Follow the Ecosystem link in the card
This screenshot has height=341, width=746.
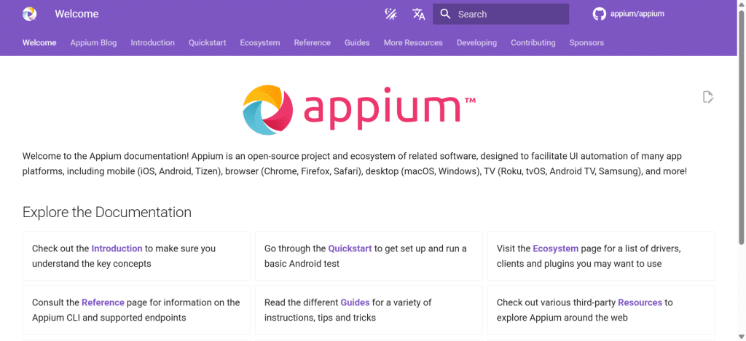[x=555, y=248]
